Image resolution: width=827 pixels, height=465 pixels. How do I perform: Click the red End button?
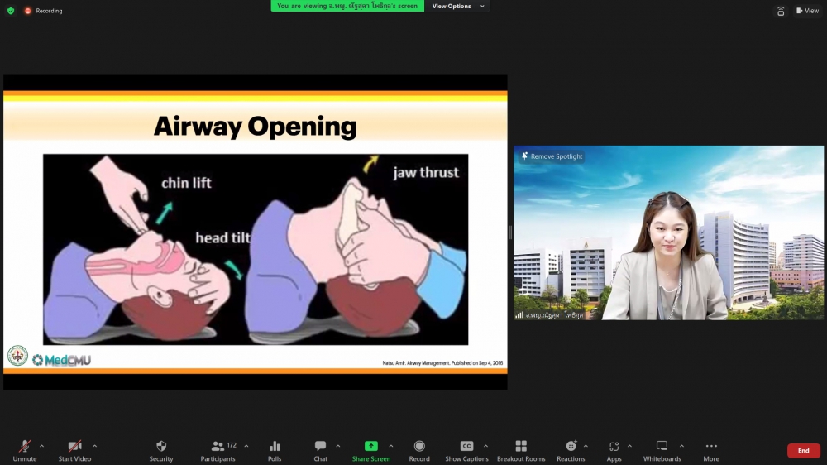click(x=803, y=451)
